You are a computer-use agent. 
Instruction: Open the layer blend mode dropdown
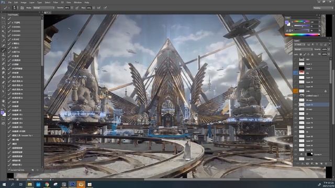pos(304,49)
